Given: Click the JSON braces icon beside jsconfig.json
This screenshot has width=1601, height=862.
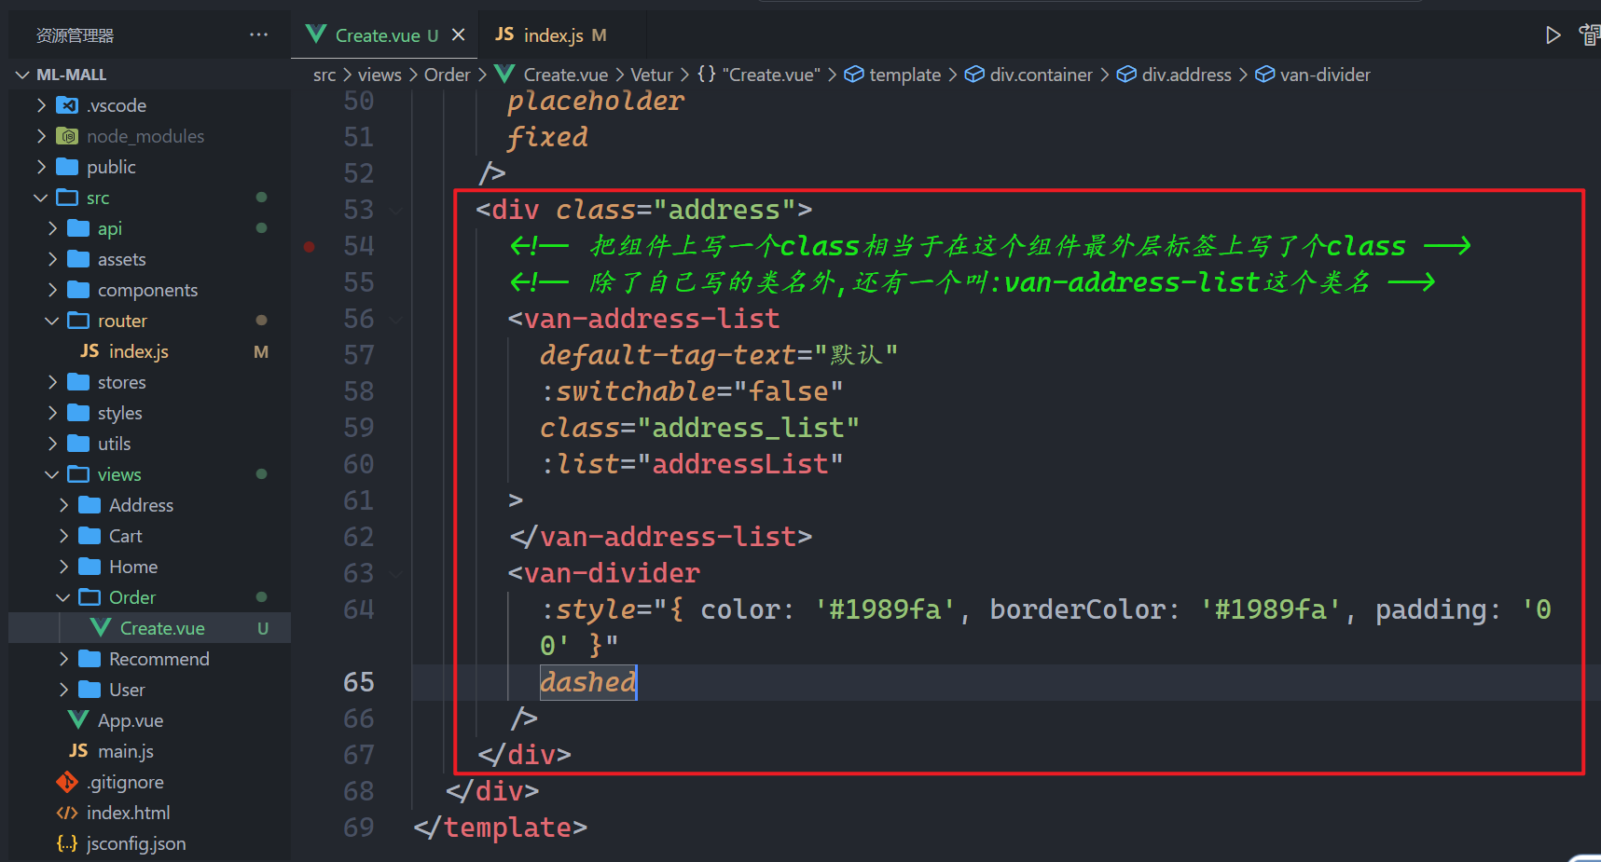Looking at the screenshot, I should tap(67, 843).
